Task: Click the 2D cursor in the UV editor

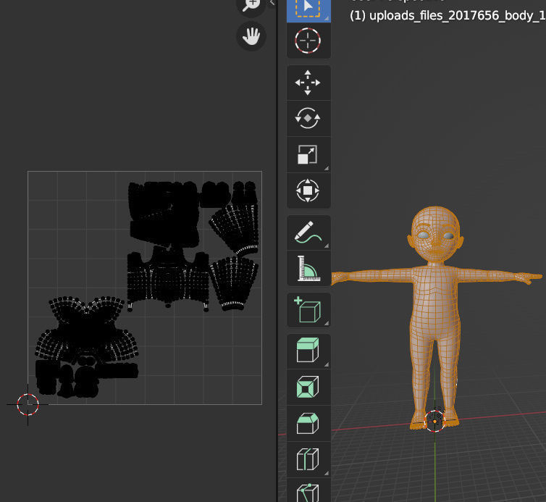Action: (28, 404)
